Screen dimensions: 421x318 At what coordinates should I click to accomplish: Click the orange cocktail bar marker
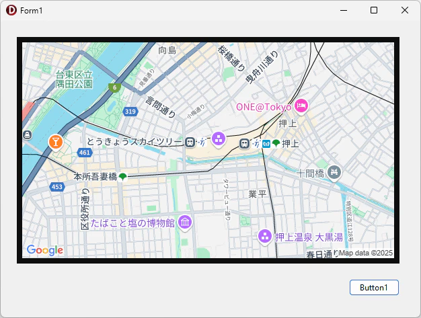point(56,143)
